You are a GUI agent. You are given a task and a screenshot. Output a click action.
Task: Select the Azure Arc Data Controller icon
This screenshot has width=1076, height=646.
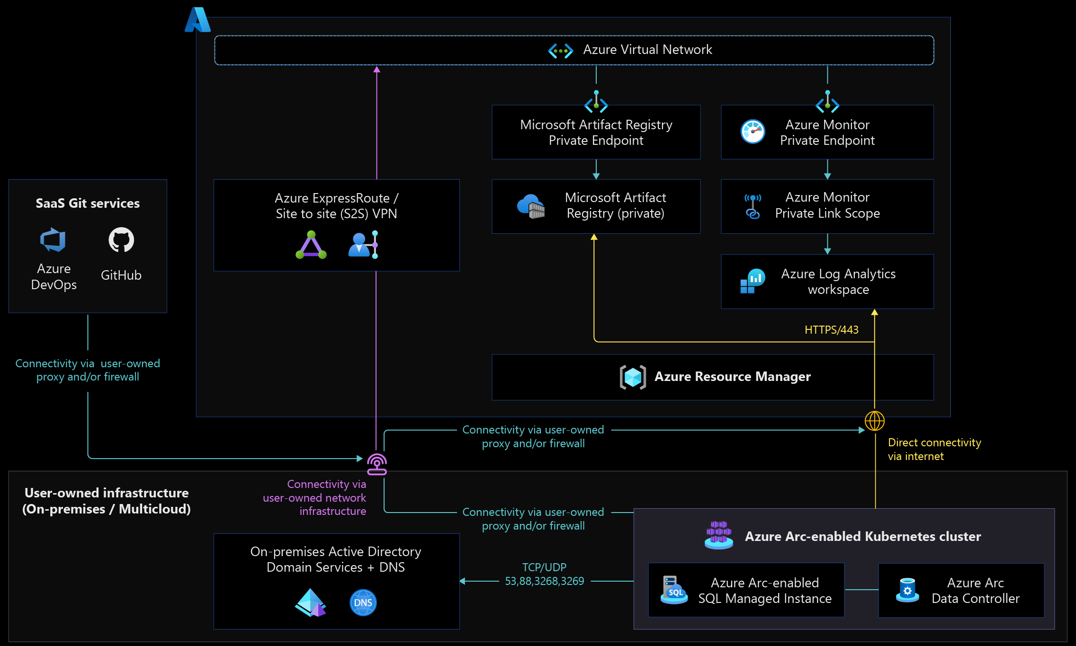pos(907,590)
